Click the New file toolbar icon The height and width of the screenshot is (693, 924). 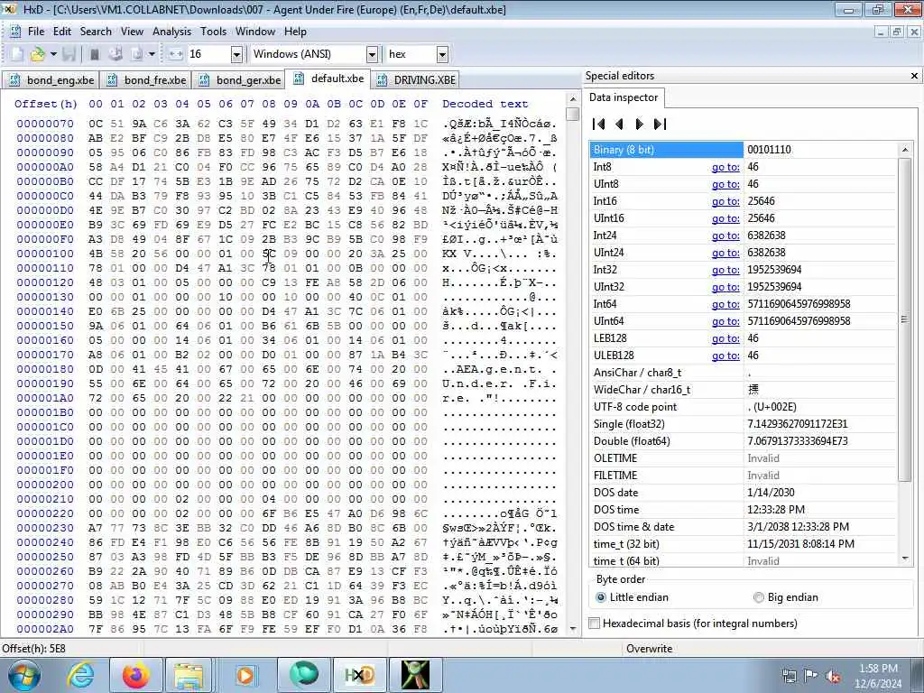pyautogui.click(x=17, y=54)
